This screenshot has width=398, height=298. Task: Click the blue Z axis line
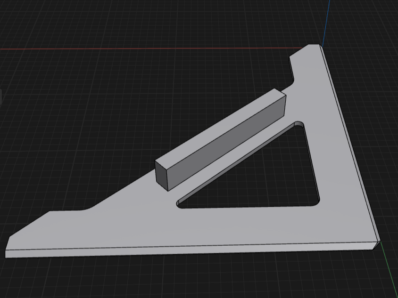(326, 19)
